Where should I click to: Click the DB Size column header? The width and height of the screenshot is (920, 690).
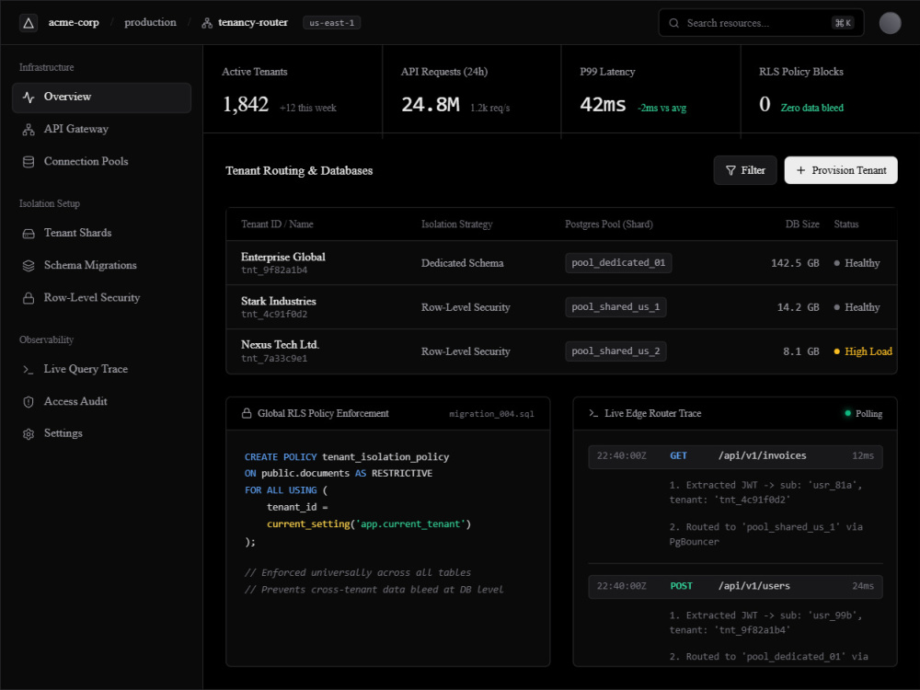coord(802,224)
